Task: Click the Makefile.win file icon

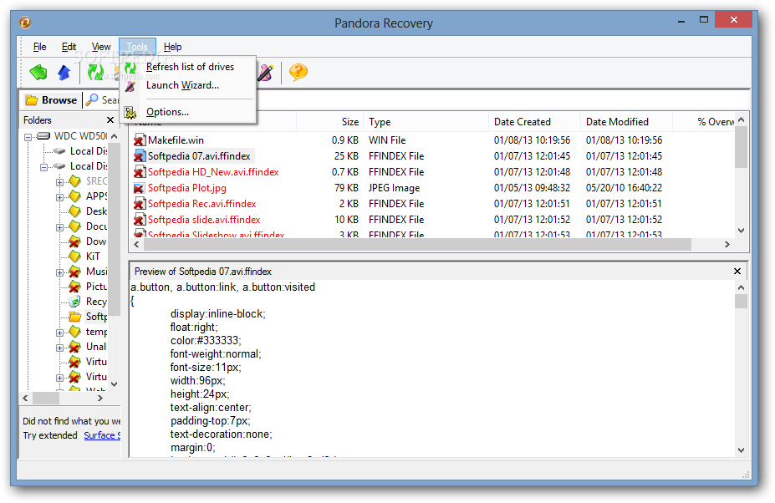Action: point(140,140)
